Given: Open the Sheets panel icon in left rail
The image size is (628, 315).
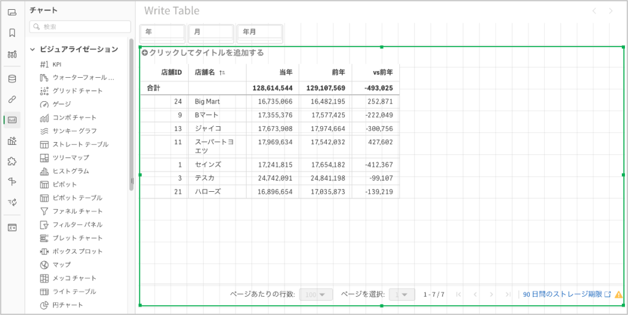Looking at the screenshot, I should [x=12, y=12].
